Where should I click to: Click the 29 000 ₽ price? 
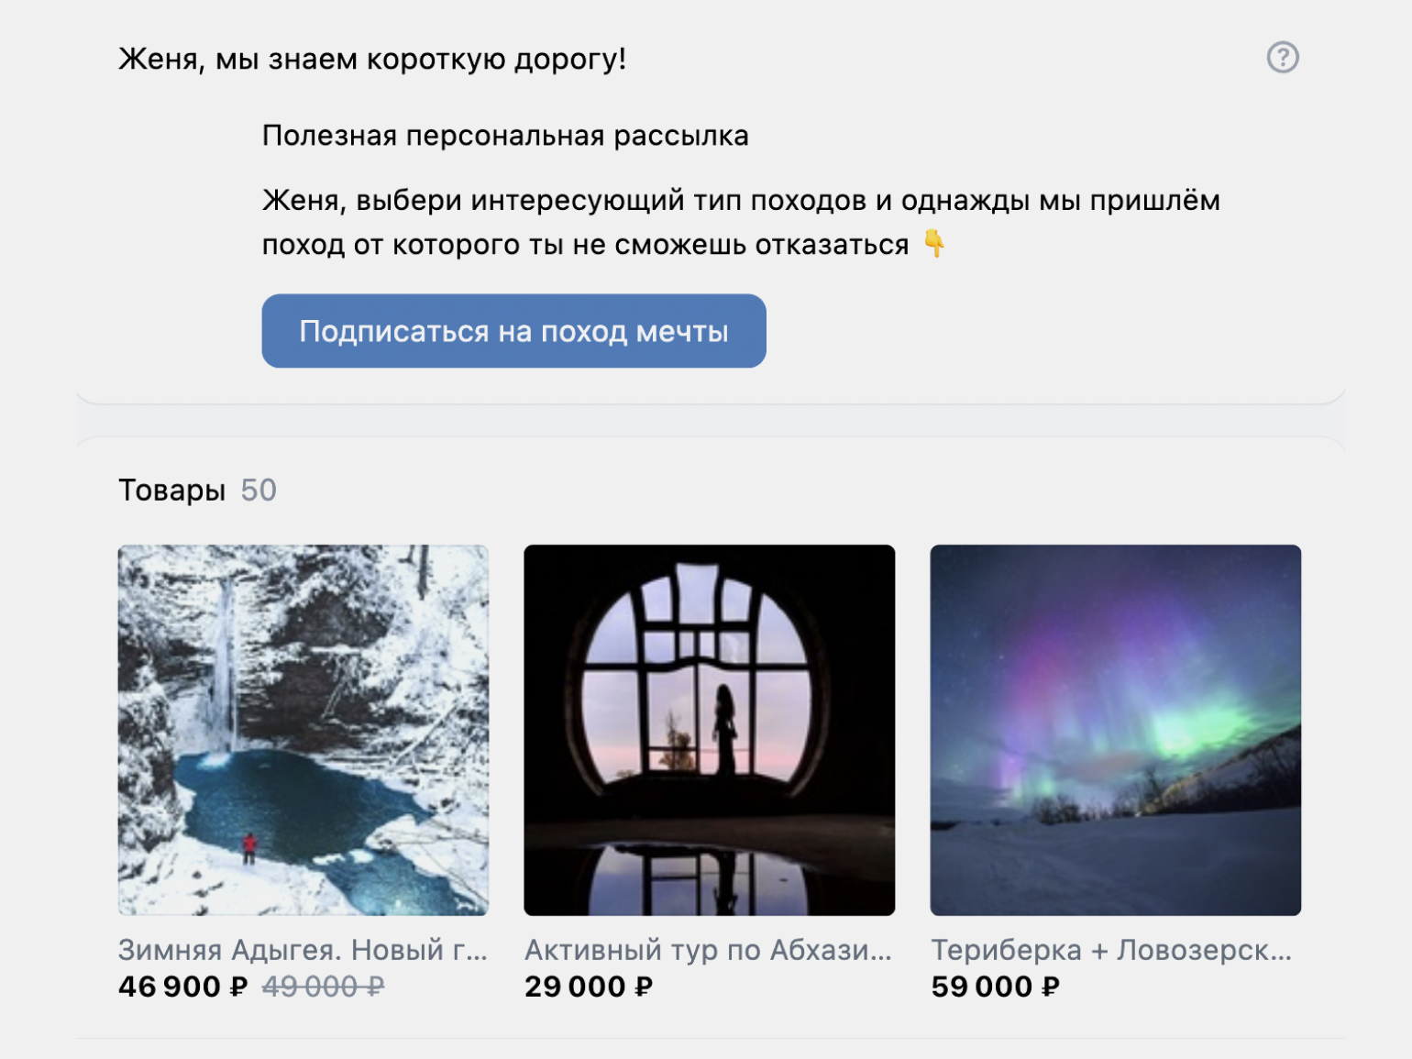[x=589, y=987]
